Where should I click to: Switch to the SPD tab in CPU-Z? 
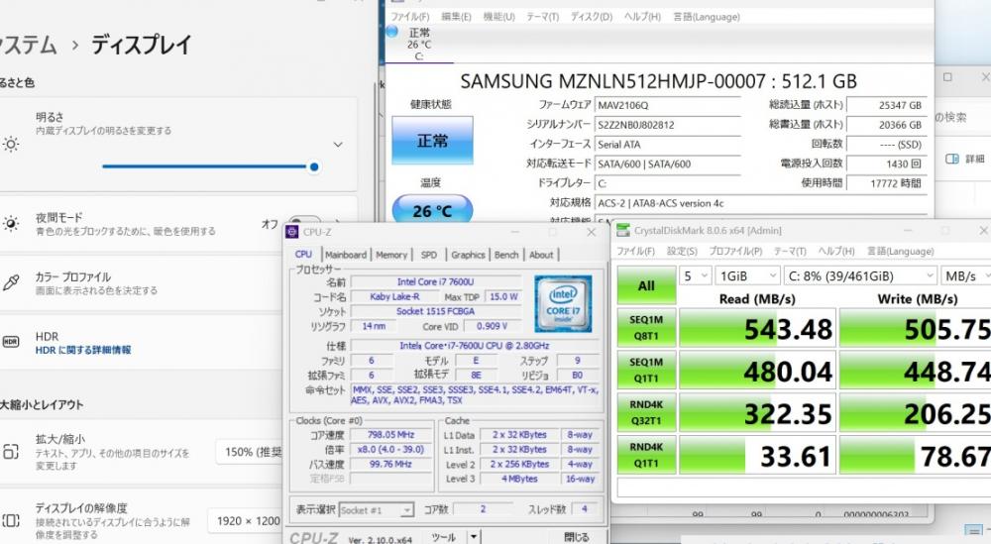[428, 255]
